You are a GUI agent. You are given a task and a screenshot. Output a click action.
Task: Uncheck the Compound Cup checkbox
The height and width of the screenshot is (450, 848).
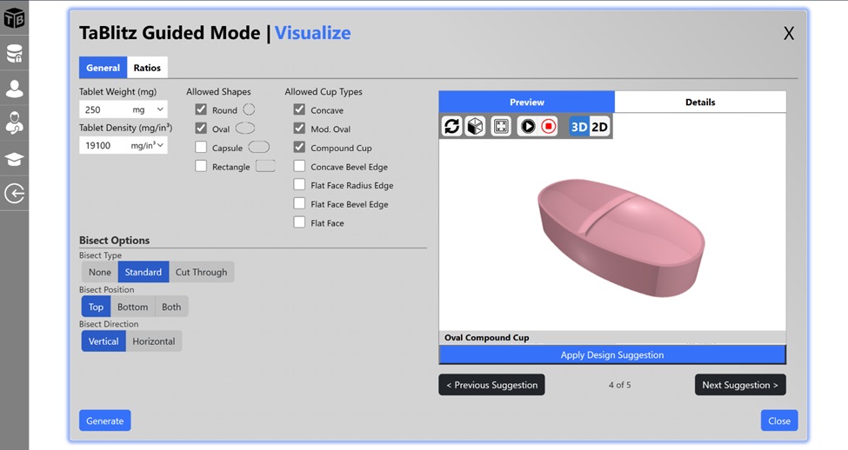(299, 148)
